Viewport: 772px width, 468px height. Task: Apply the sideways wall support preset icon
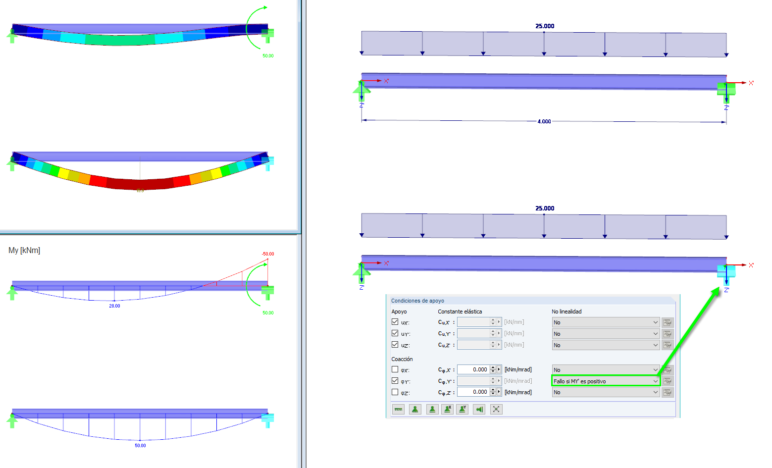479,409
